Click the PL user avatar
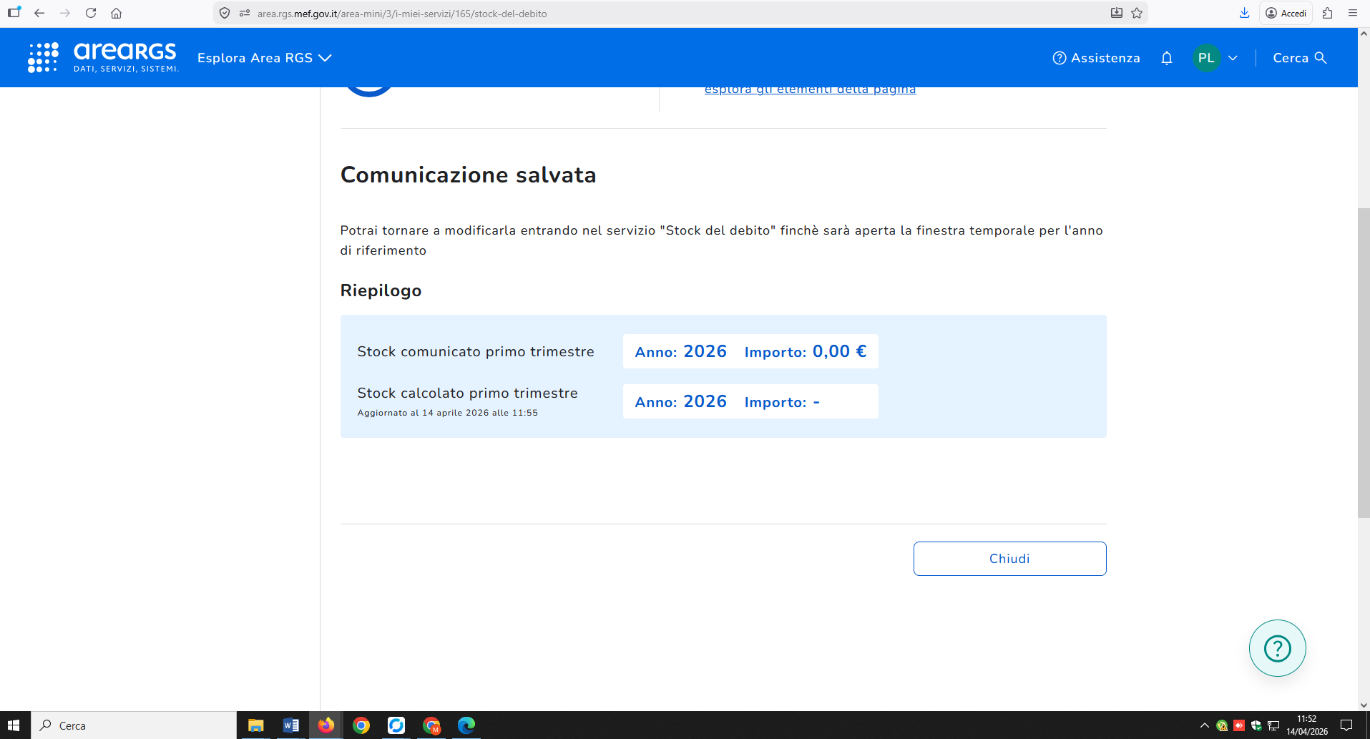Viewport: 1370px width, 739px height. pos(1206,58)
